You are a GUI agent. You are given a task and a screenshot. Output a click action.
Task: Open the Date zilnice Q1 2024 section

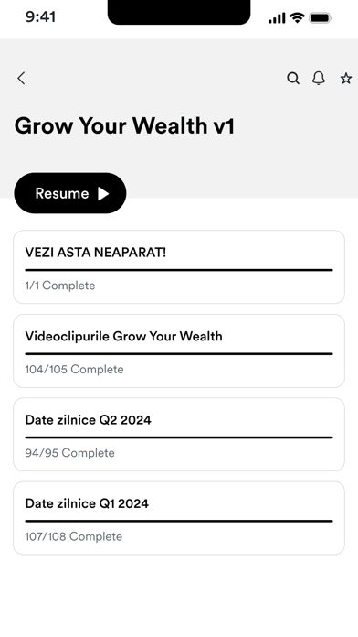pyautogui.click(x=179, y=518)
